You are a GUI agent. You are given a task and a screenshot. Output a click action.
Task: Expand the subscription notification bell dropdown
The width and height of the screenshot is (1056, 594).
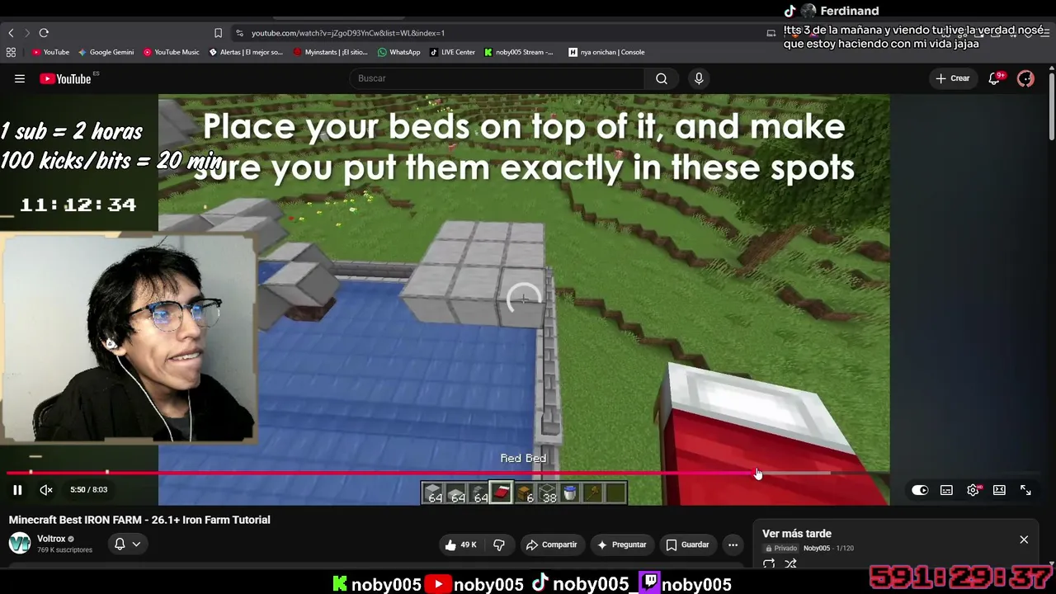[127, 544]
